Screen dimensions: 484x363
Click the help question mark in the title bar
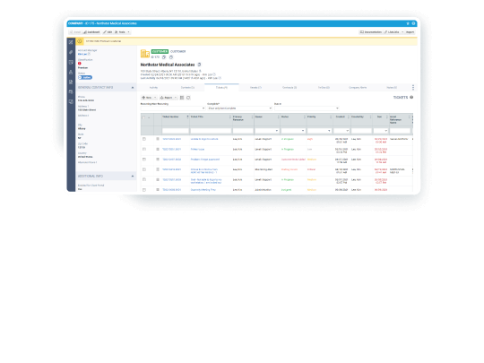tap(413, 23)
